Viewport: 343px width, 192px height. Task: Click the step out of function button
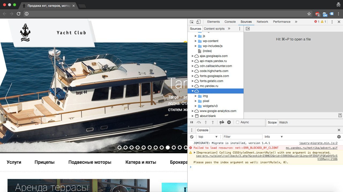pos(213,122)
